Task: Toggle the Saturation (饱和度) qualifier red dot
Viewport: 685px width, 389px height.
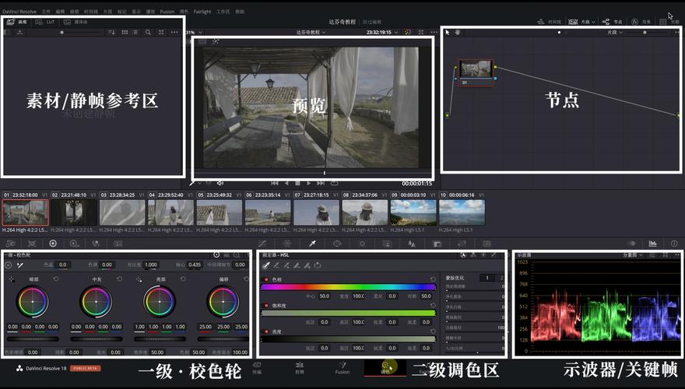Action: pyautogui.click(x=266, y=306)
